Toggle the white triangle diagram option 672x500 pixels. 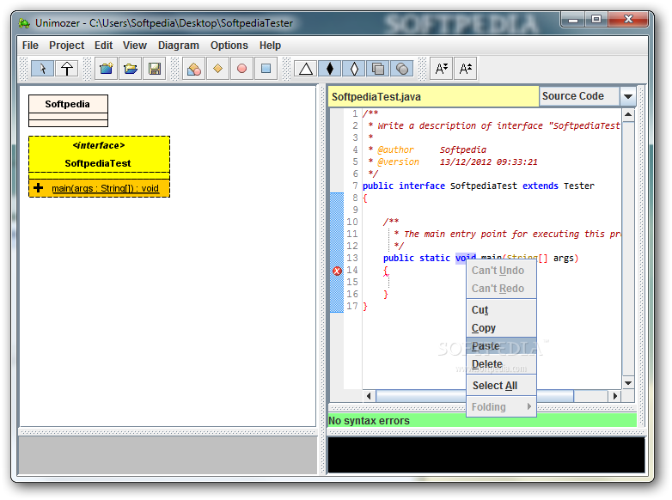pos(305,69)
